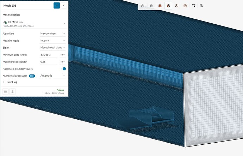243x156 pixels.
Task: Select the face selection cube icon
Action: tap(168, 6)
